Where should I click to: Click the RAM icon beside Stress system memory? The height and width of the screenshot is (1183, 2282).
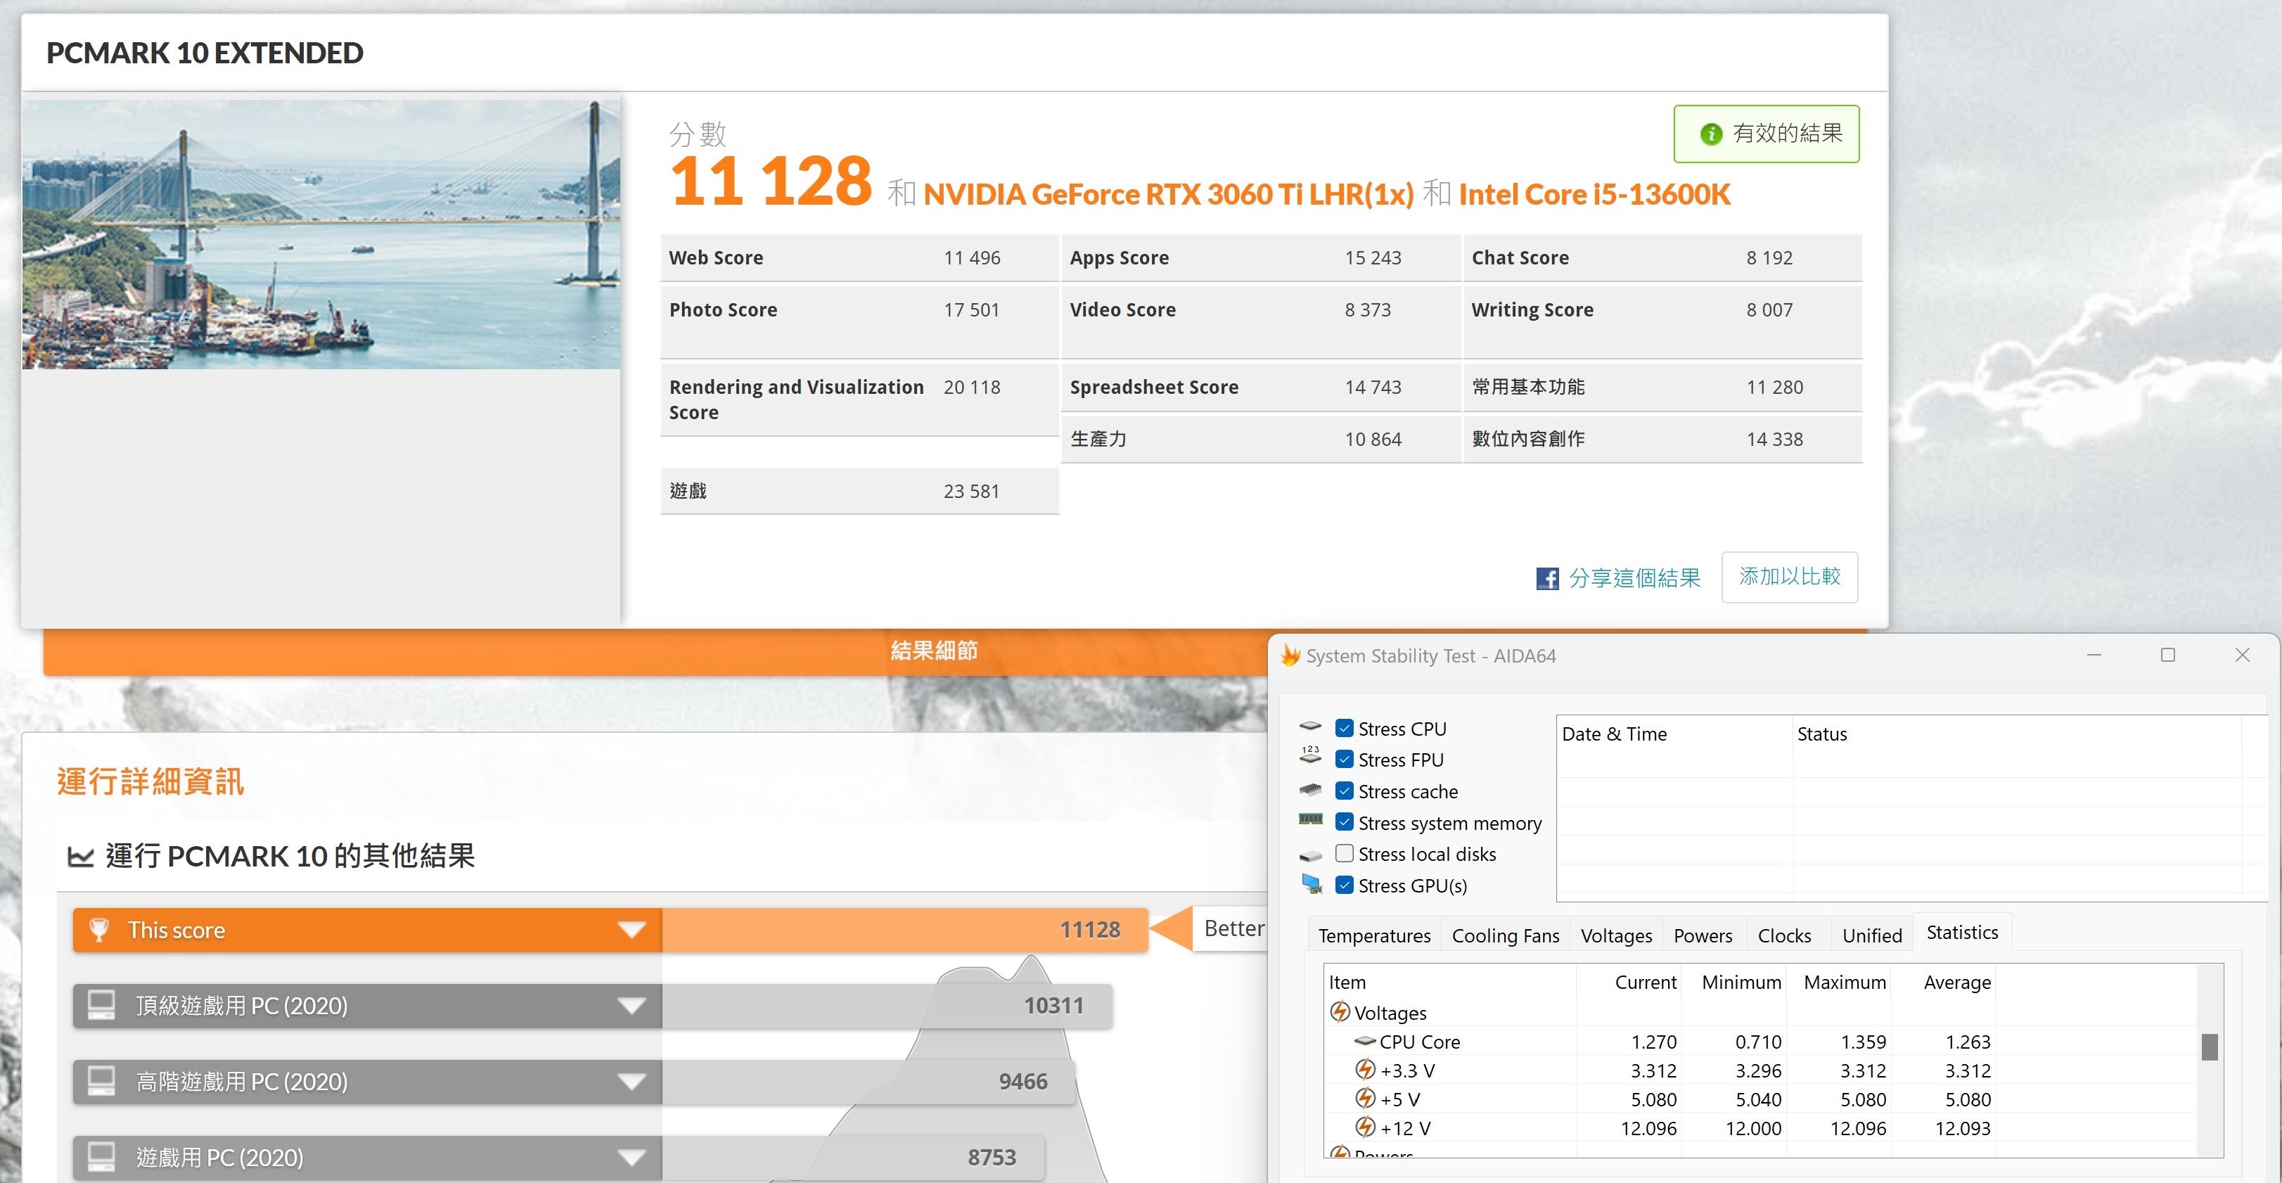1310,819
